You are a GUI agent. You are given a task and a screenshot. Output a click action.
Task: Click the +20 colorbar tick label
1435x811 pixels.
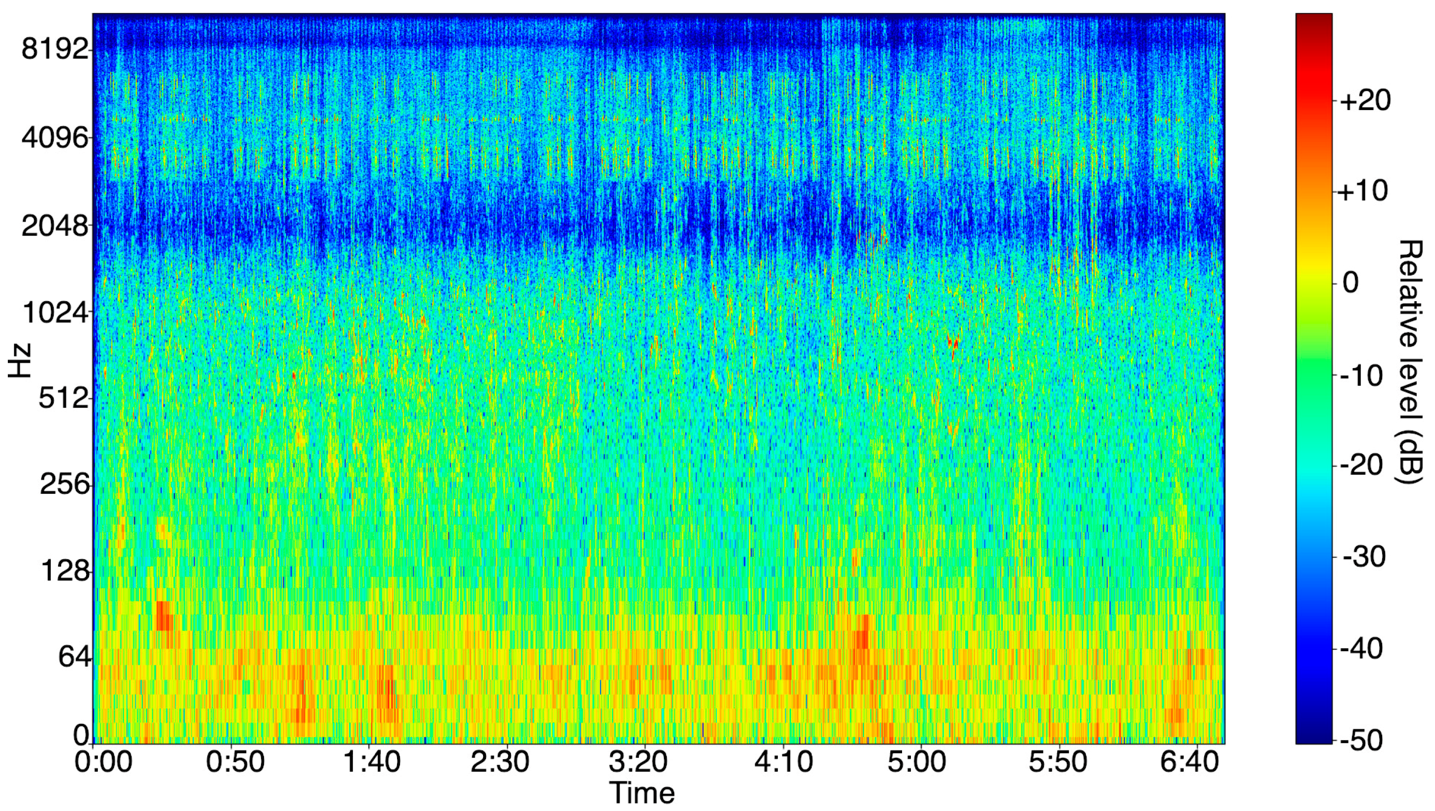pos(1364,101)
